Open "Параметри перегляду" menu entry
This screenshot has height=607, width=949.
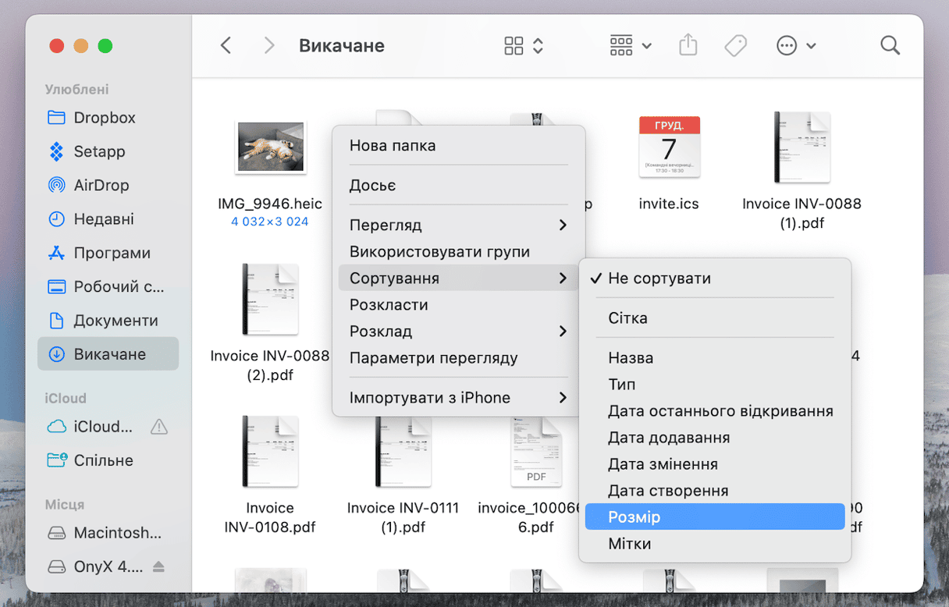coord(433,358)
